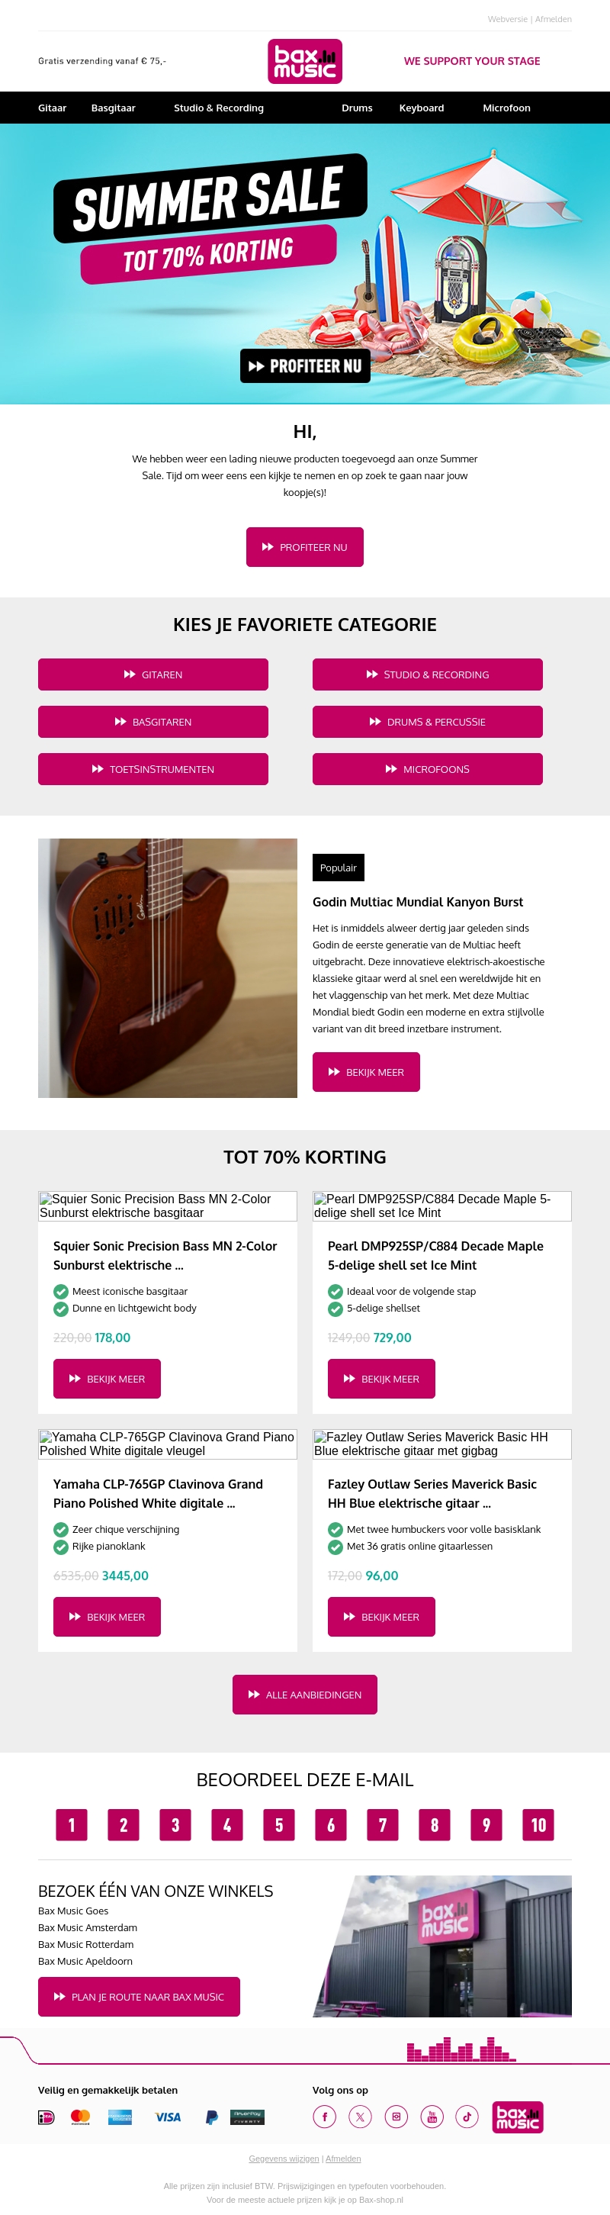Click the Afmelden link at the top
The image size is (610, 2215).
point(554,18)
